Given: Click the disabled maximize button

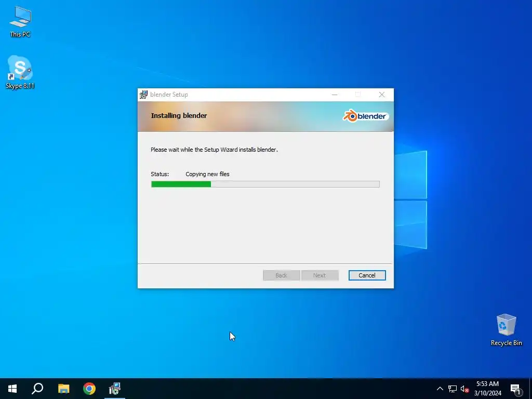Looking at the screenshot, I should click(x=358, y=95).
